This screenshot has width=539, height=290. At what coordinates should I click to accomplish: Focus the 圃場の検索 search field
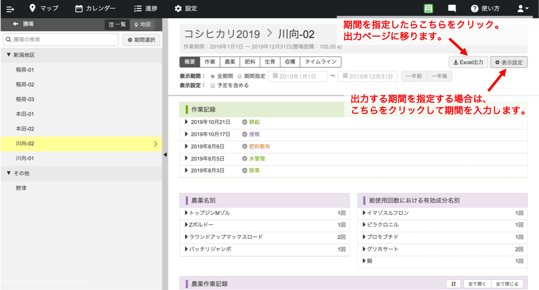[60, 40]
